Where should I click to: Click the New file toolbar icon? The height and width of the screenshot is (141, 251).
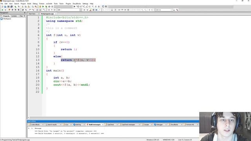pos(2,7)
